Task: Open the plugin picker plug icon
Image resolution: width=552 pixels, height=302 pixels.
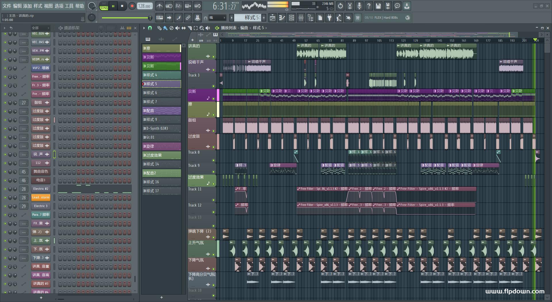Action: click(329, 18)
